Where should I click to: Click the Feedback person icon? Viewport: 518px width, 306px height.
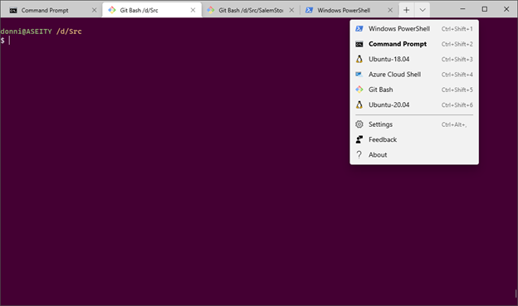(x=359, y=139)
